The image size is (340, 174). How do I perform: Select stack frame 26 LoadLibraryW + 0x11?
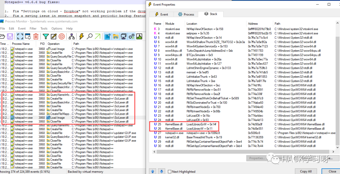tap(244, 129)
